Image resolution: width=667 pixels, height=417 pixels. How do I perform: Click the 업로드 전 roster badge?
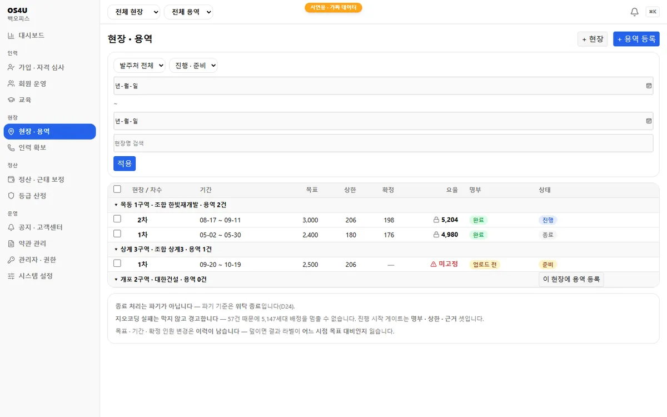[485, 265]
